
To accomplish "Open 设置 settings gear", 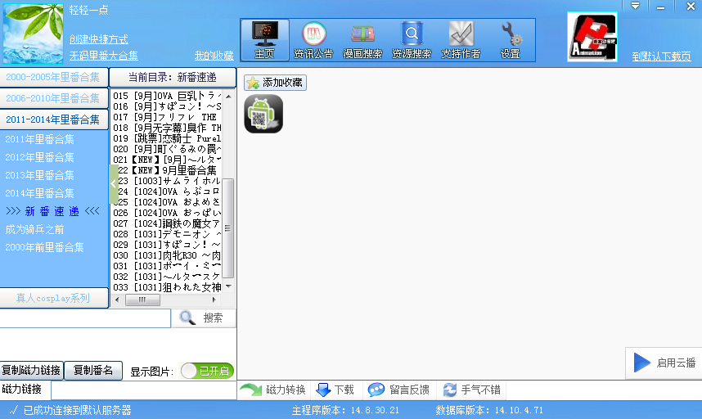I will pyautogui.click(x=511, y=40).
